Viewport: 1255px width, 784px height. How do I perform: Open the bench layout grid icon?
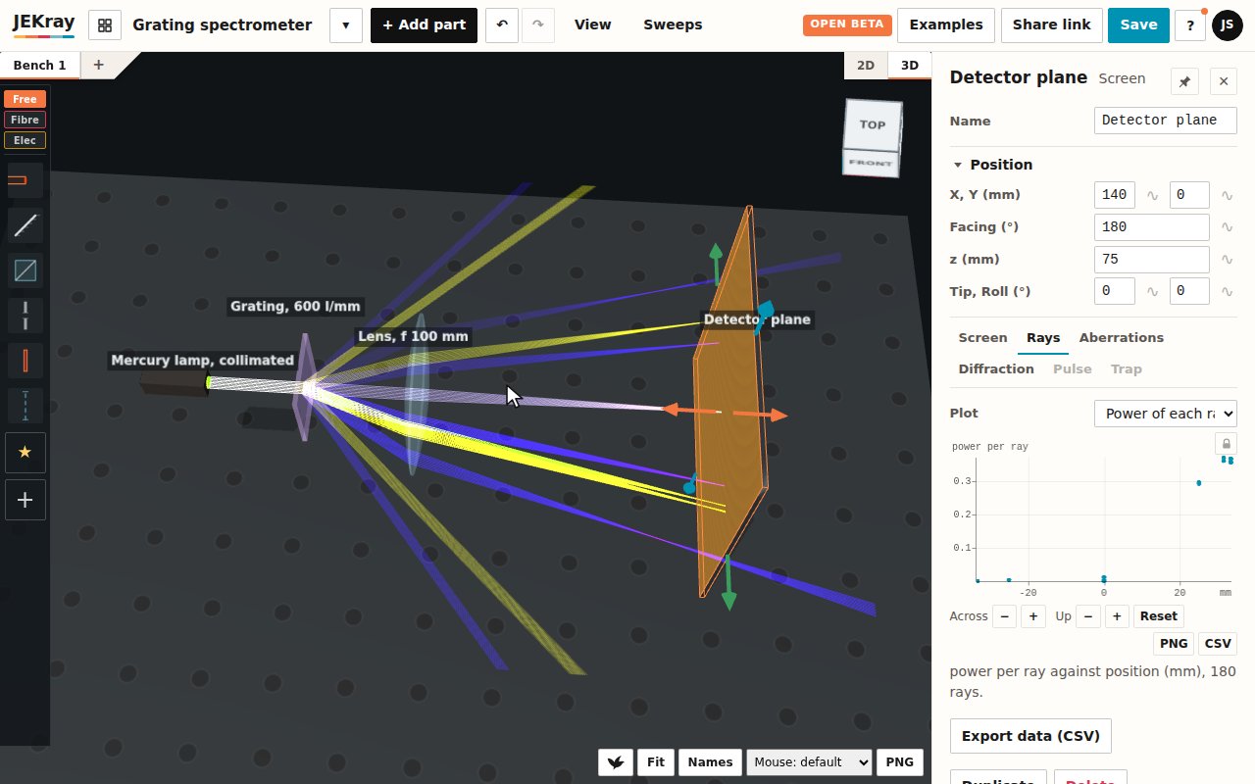click(x=105, y=25)
